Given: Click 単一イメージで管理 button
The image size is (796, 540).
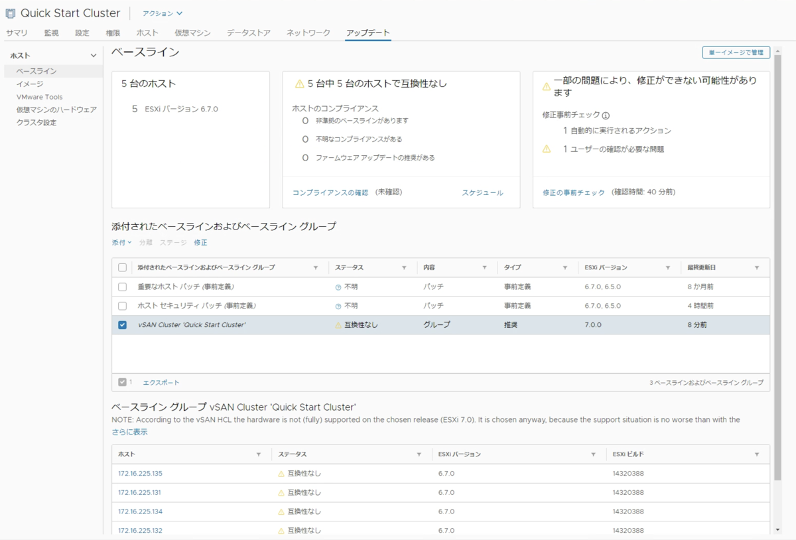Looking at the screenshot, I should (736, 52).
